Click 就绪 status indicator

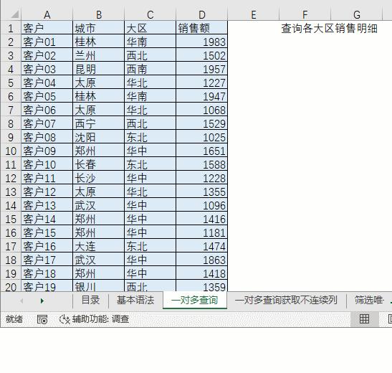pos(14,319)
